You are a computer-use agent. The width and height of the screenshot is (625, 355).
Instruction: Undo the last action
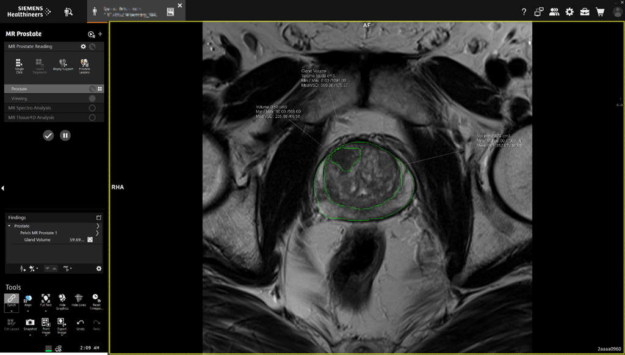click(x=80, y=322)
